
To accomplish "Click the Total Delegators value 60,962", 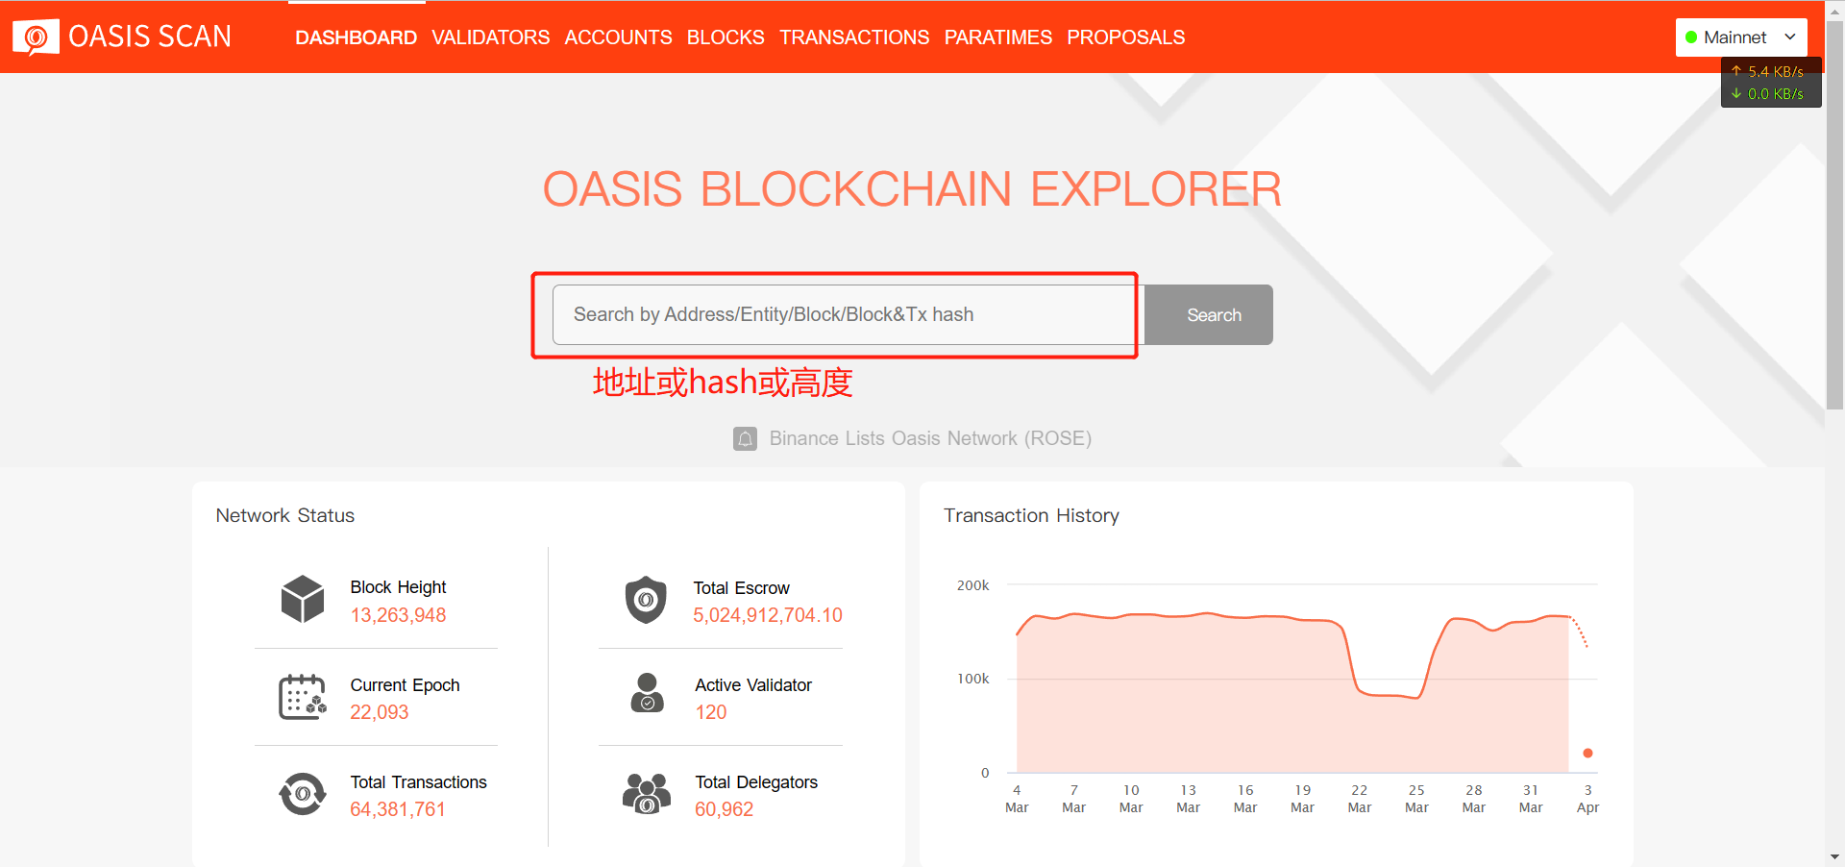I will tap(725, 809).
